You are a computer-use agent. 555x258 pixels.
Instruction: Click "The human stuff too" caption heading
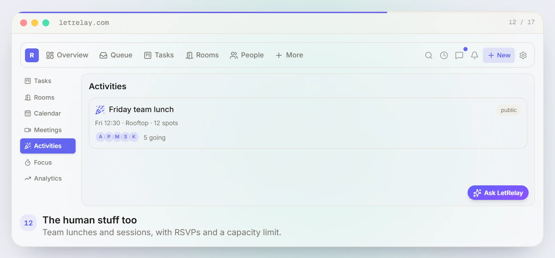pyautogui.click(x=90, y=220)
